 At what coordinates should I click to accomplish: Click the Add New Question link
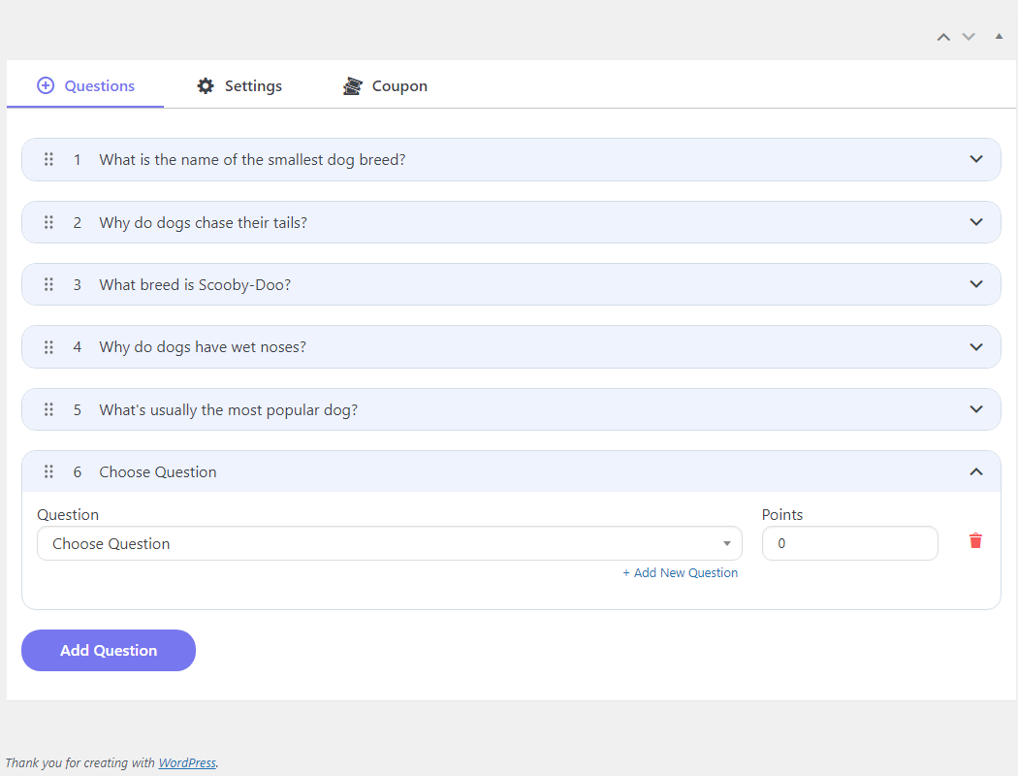(681, 572)
